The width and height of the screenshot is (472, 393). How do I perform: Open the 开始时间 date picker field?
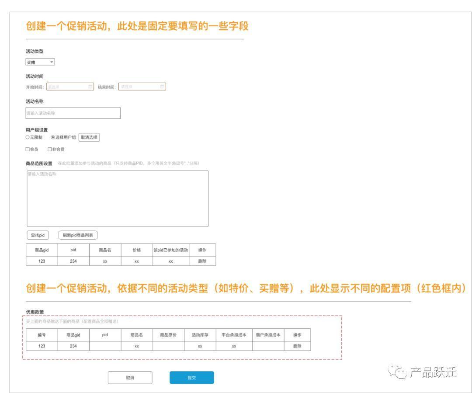[x=70, y=87]
